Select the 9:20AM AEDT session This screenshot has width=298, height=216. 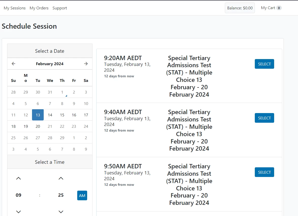tap(264, 64)
